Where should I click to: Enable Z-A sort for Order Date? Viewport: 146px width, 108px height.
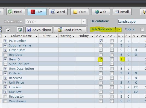point(112,50)
